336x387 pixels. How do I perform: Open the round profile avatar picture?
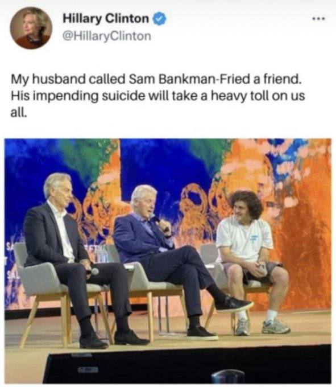[31, 28]
